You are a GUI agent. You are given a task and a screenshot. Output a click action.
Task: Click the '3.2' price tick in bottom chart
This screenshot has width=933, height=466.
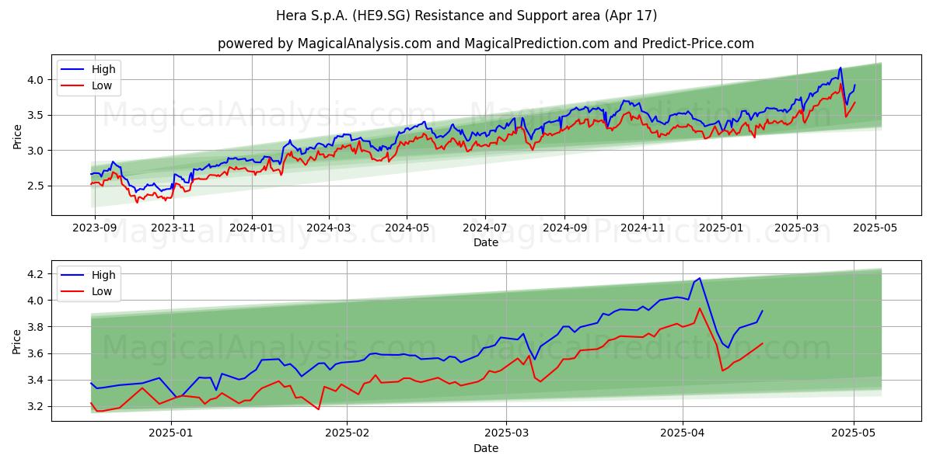pos(37,407)
